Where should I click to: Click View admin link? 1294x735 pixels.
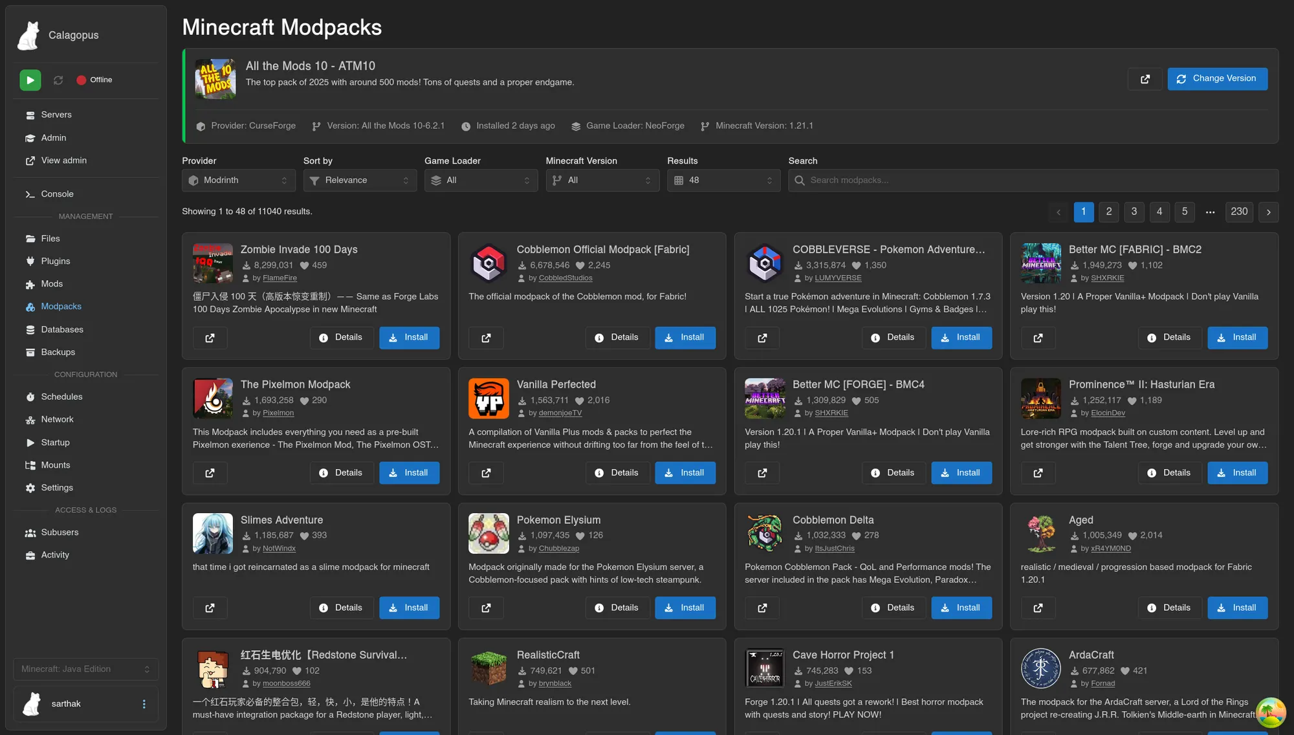click(x=63, y=161)
